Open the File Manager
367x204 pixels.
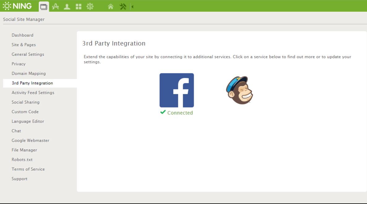point(24,150)
